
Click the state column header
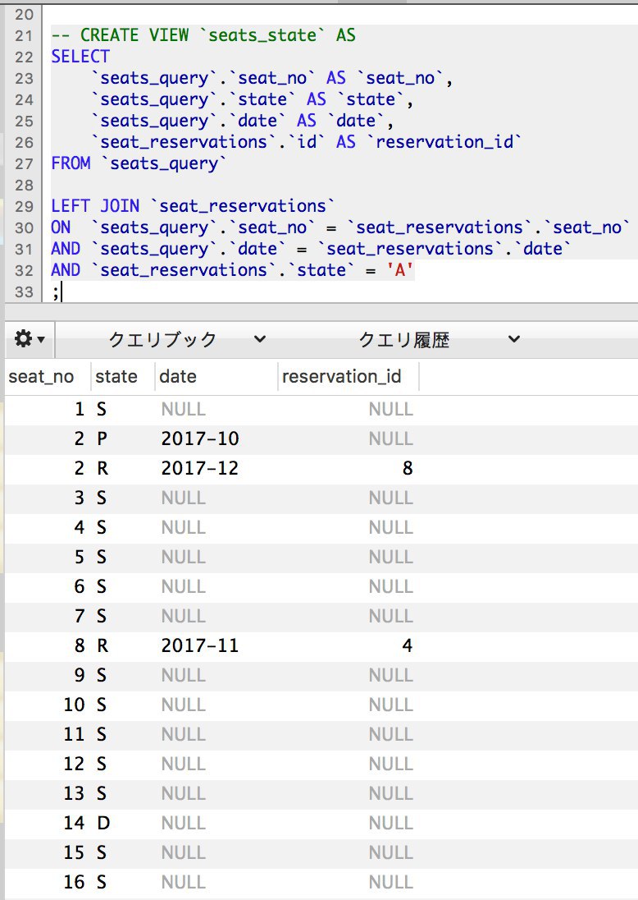tap(116, 377)
